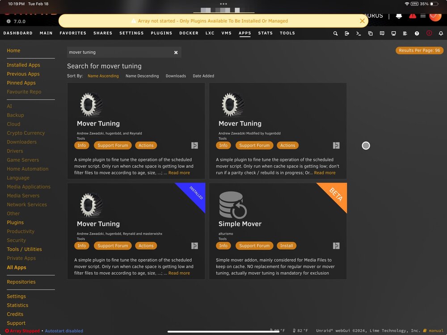This screenshot has width=447, height=335.
Task: Open the Settings tab in the top navigation
Action: coord(131,33)
